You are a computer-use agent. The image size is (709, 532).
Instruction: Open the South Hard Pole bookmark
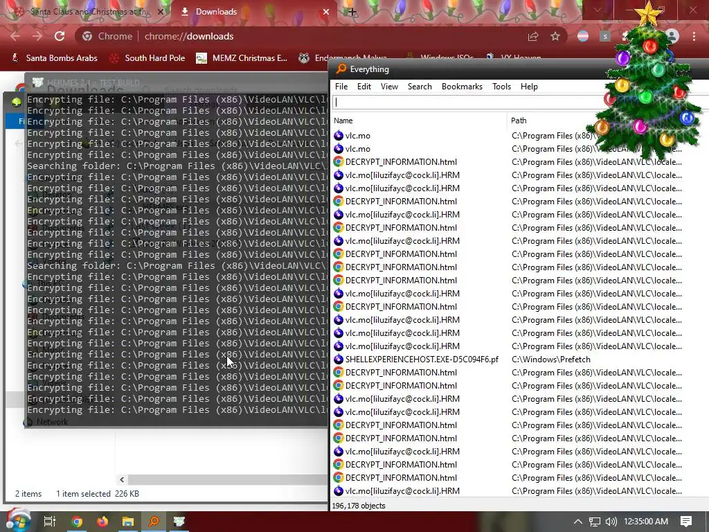[147, 58]
